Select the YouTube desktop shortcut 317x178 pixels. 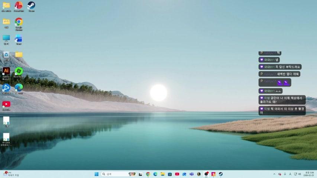coord(6,104)
